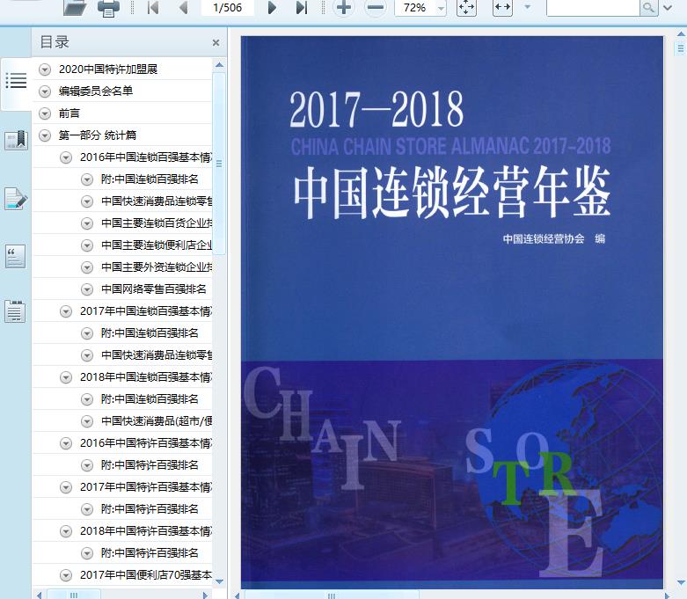Click the document view scroll-up arrow
687x599 pixels.
tap(681, 33)
